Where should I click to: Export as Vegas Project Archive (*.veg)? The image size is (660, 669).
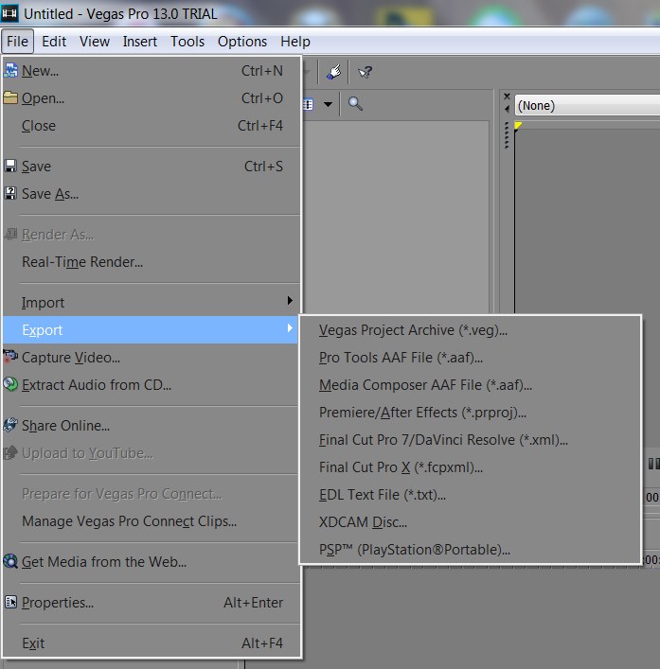point(471,330)
